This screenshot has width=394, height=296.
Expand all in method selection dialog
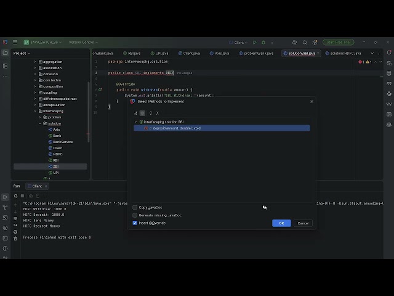point(151,113)
